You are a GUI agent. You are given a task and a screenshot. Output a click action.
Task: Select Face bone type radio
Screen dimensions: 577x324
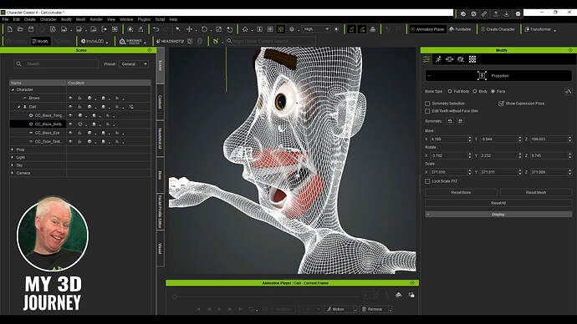493,92
